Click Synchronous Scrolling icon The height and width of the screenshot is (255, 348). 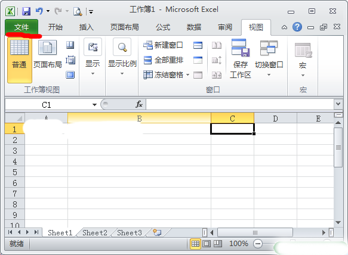click(217, 60)
